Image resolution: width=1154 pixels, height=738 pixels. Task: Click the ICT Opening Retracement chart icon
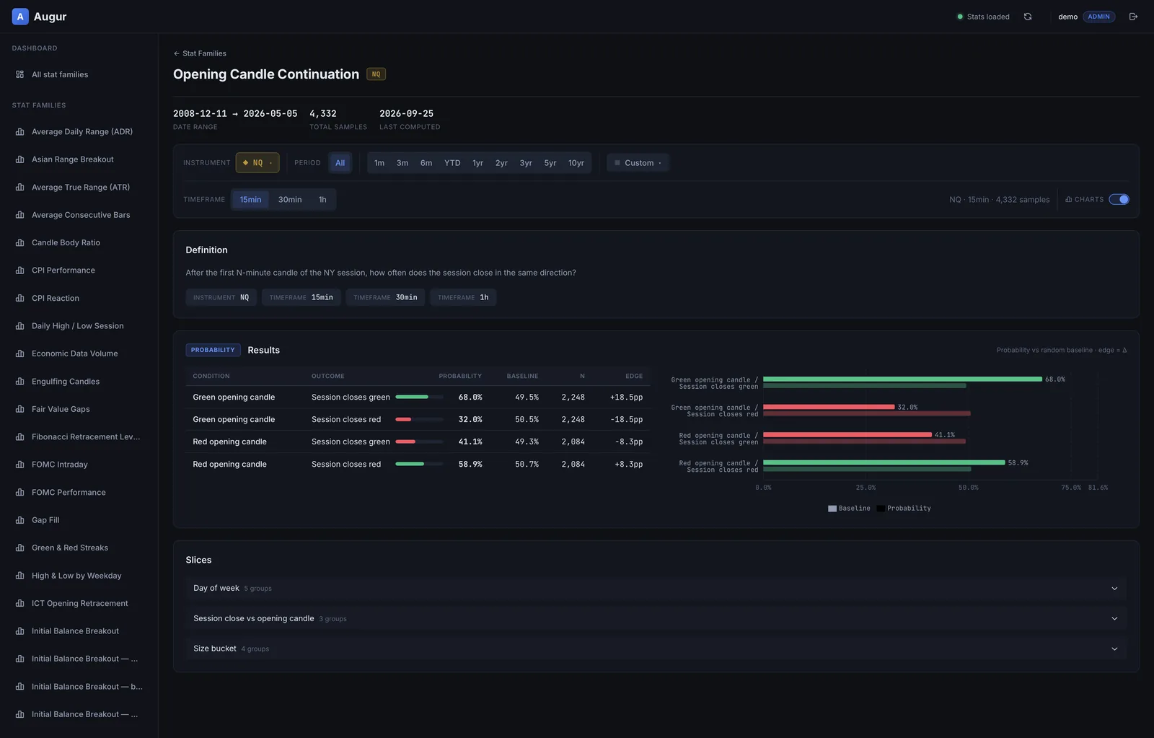coord(20,603)
